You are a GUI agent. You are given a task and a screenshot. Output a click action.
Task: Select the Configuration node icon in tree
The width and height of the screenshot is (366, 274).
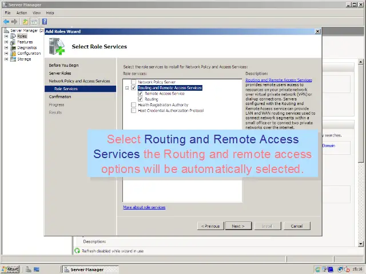[13, 53]
